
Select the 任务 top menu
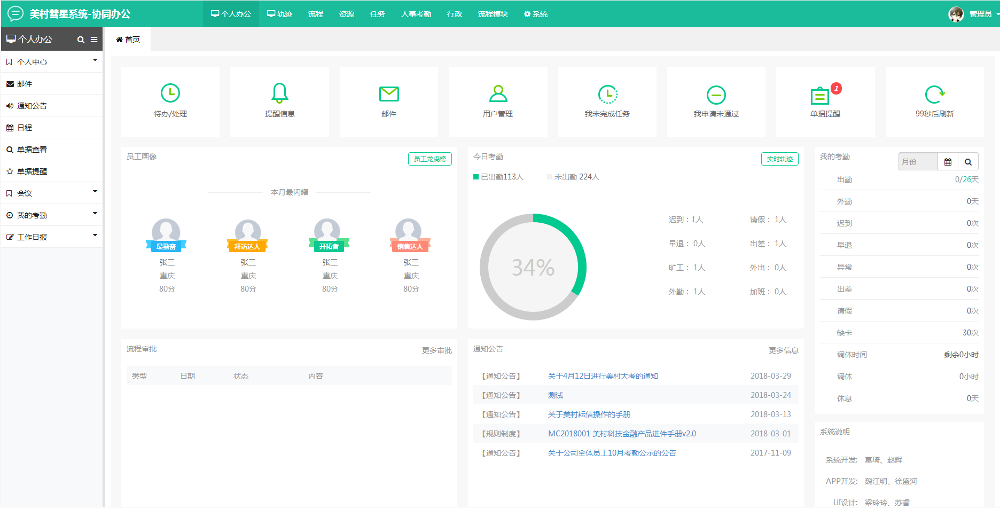(378, 14)
